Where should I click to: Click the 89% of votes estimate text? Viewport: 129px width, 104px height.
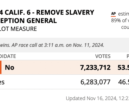click(x=120, y=21)
